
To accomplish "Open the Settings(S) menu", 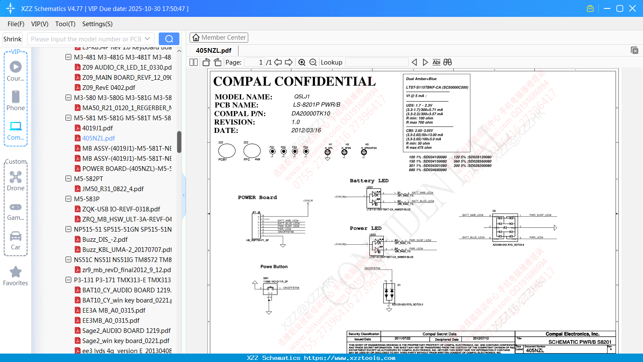I will [x=98, y=24].
